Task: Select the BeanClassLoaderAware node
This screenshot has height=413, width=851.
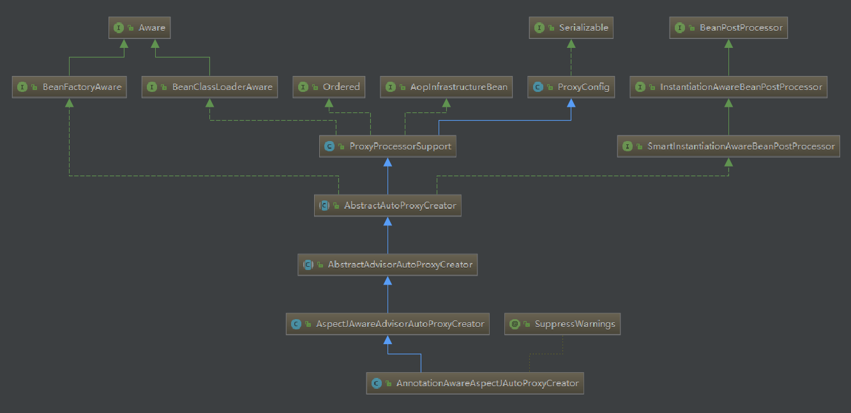Action: point(210,87)
